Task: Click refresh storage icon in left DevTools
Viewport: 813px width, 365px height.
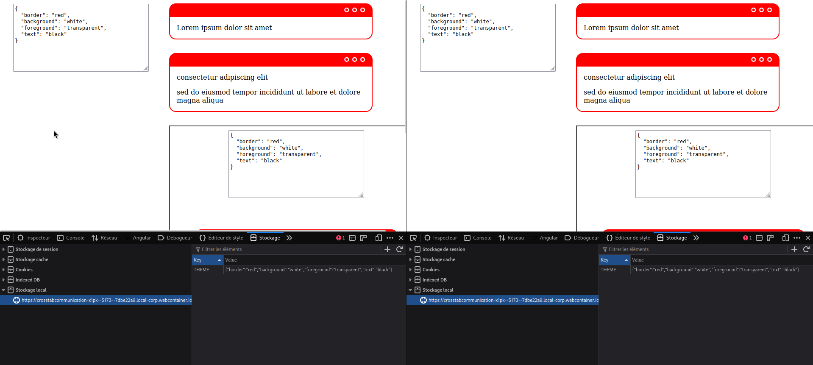Action: point(399,249)
